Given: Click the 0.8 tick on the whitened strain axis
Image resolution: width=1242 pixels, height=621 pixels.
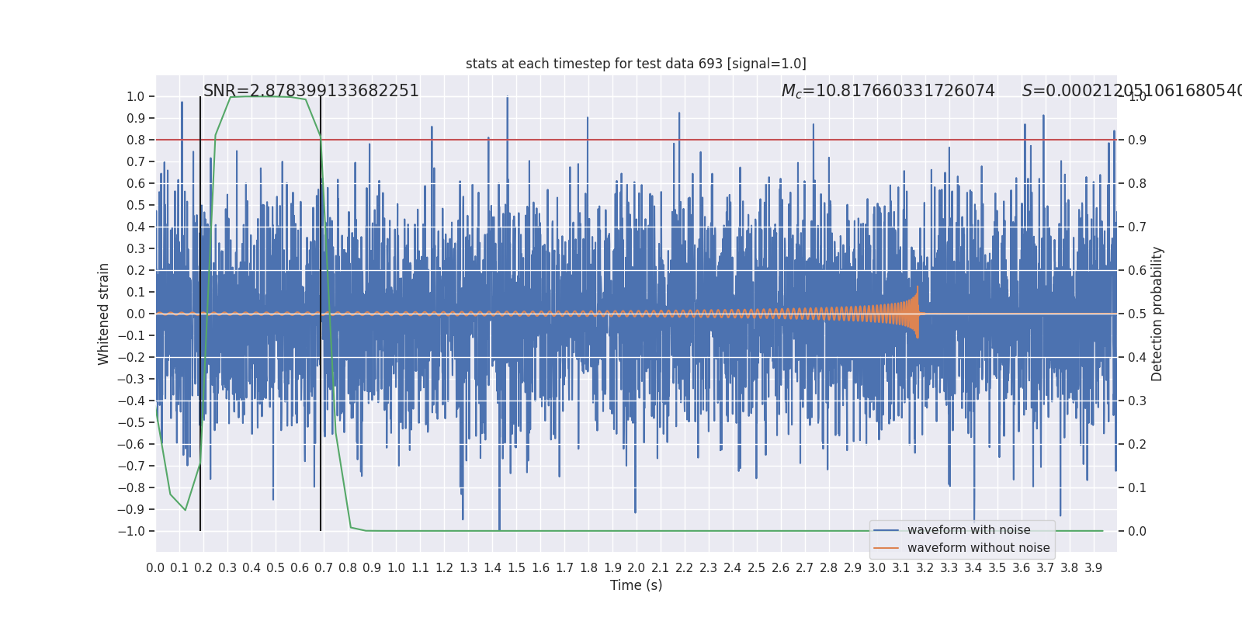Looking at the screenshot, I should (136, 140).
